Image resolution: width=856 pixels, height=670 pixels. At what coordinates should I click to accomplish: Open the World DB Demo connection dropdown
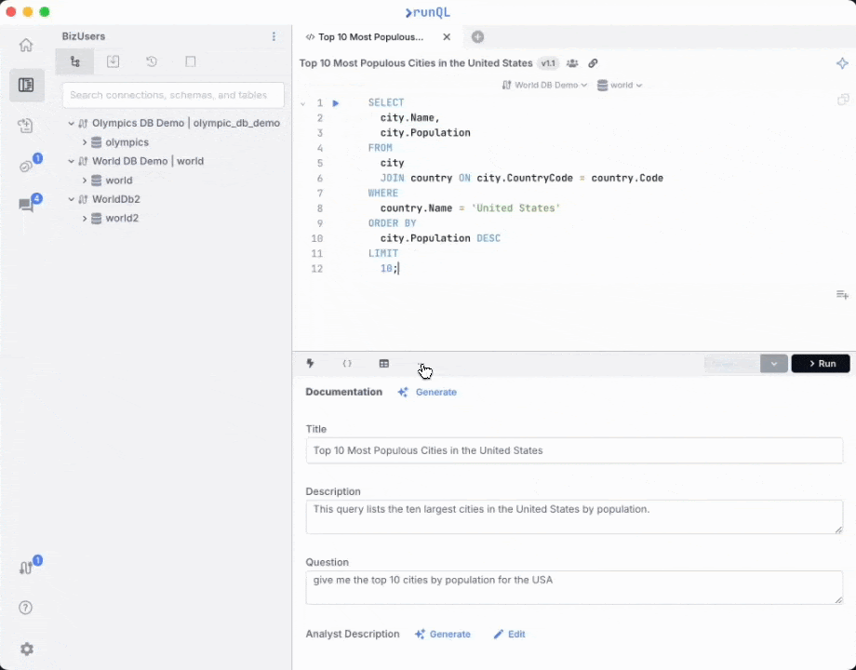tap(544, 85)
